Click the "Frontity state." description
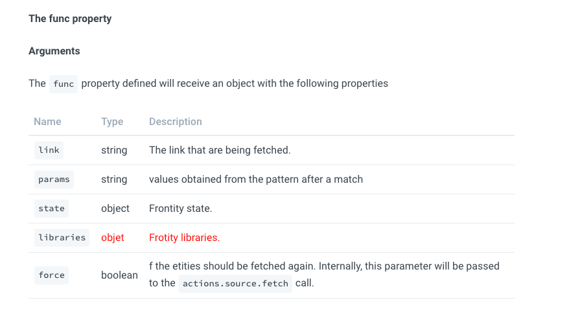The height and width of the screenshot is (322, 569). click(x=181, y=209)
